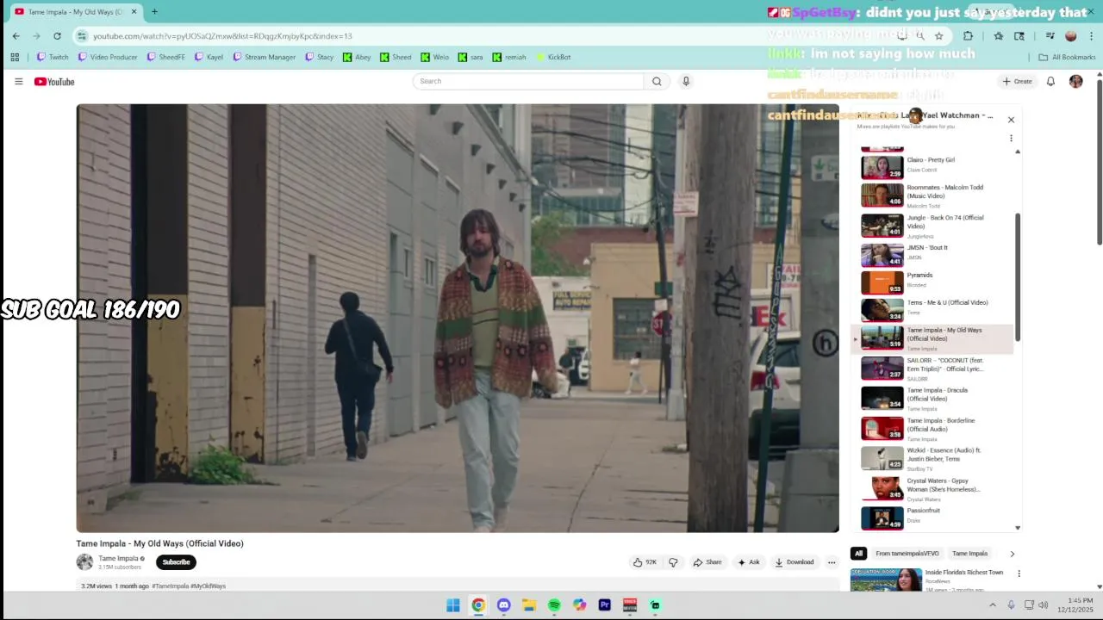Open playlist options three-dot menu

[1011, 138]
